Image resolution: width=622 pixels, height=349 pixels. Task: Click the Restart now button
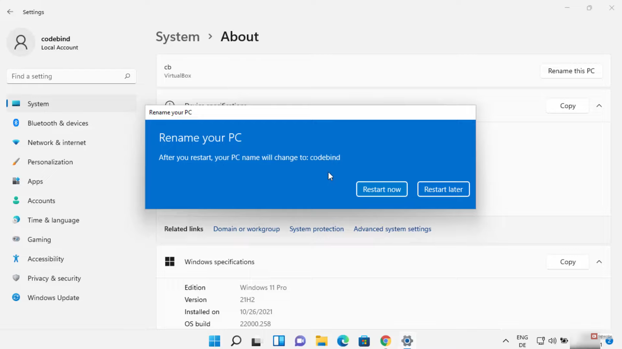click(x=382, y=189)
